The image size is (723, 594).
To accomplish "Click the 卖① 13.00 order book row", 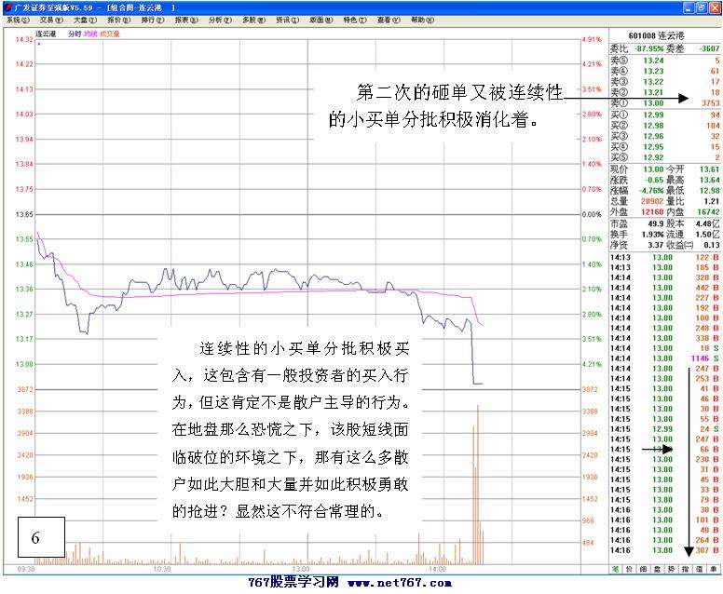I will 664,102.
